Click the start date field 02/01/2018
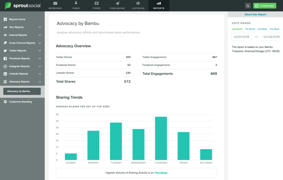 pos(241,37)
